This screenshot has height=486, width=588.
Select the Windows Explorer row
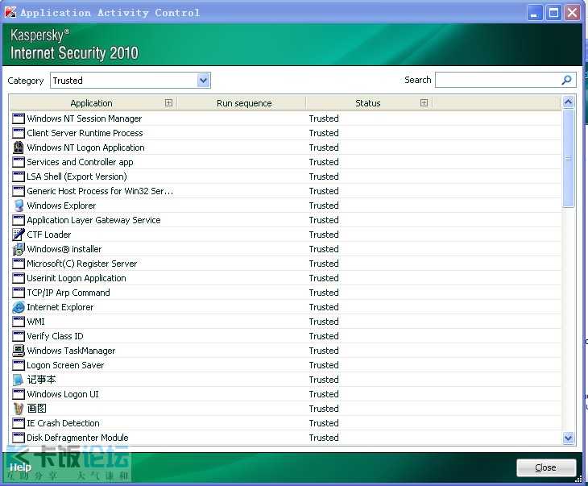click(x=285, y=206)
